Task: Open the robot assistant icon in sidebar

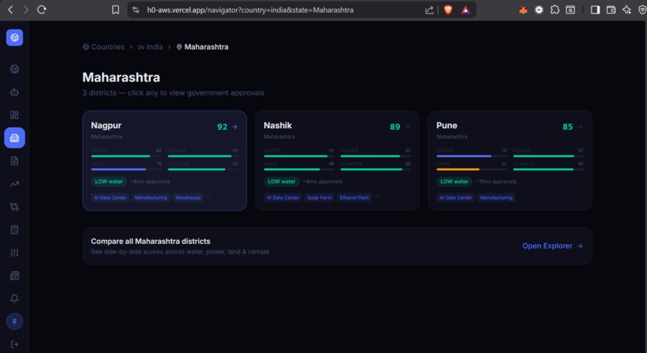Action: (x=14, y=92)
